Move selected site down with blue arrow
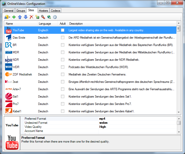Screen dimensions: 185x154 [26, 17]
